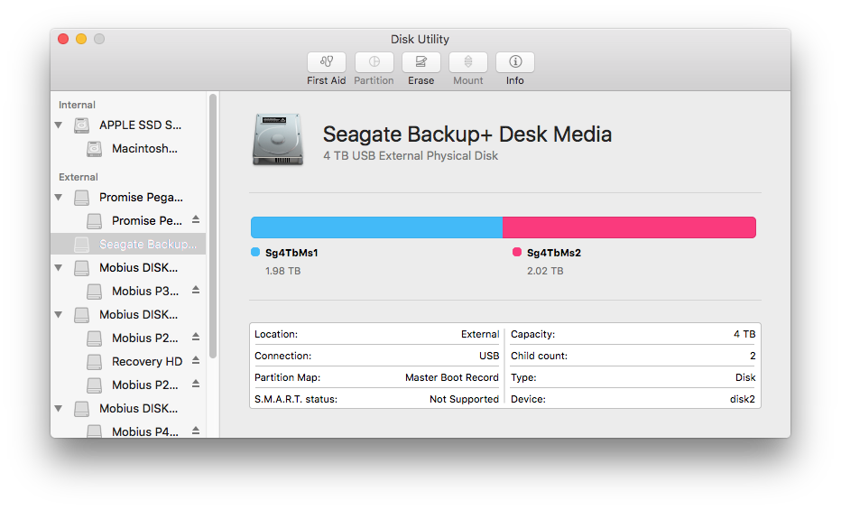The height and width of the screenshot is (510, 841).
Task: Open the Info toolbar button
Action: tap(515, 62)
